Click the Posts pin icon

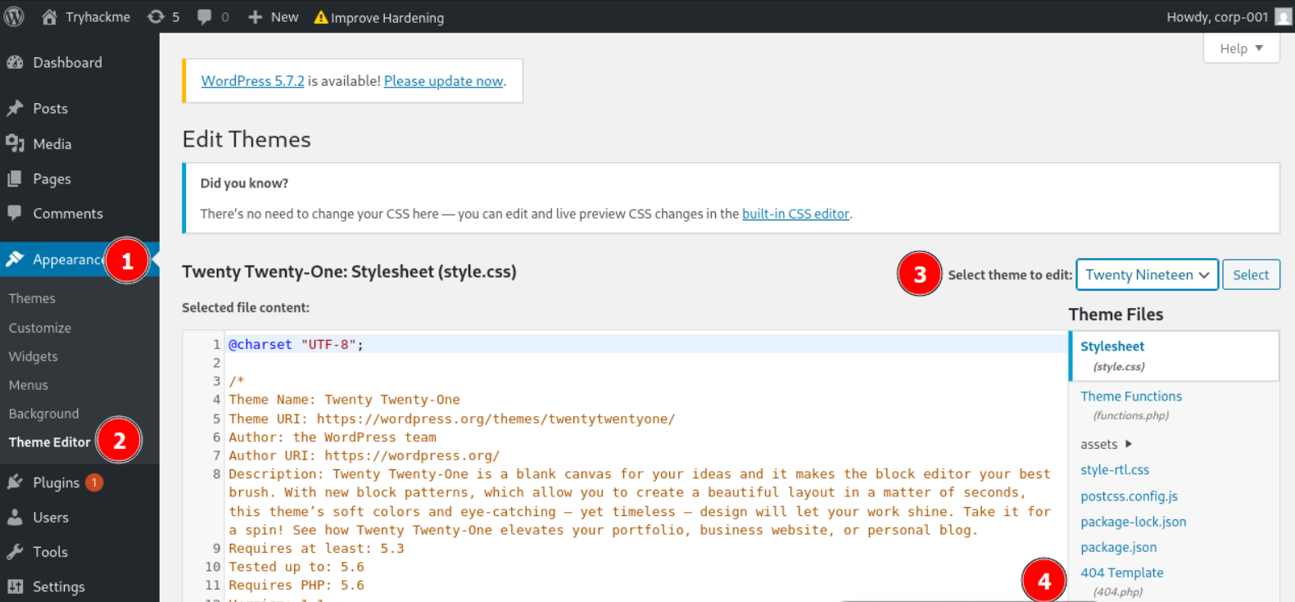click(15, 108)
